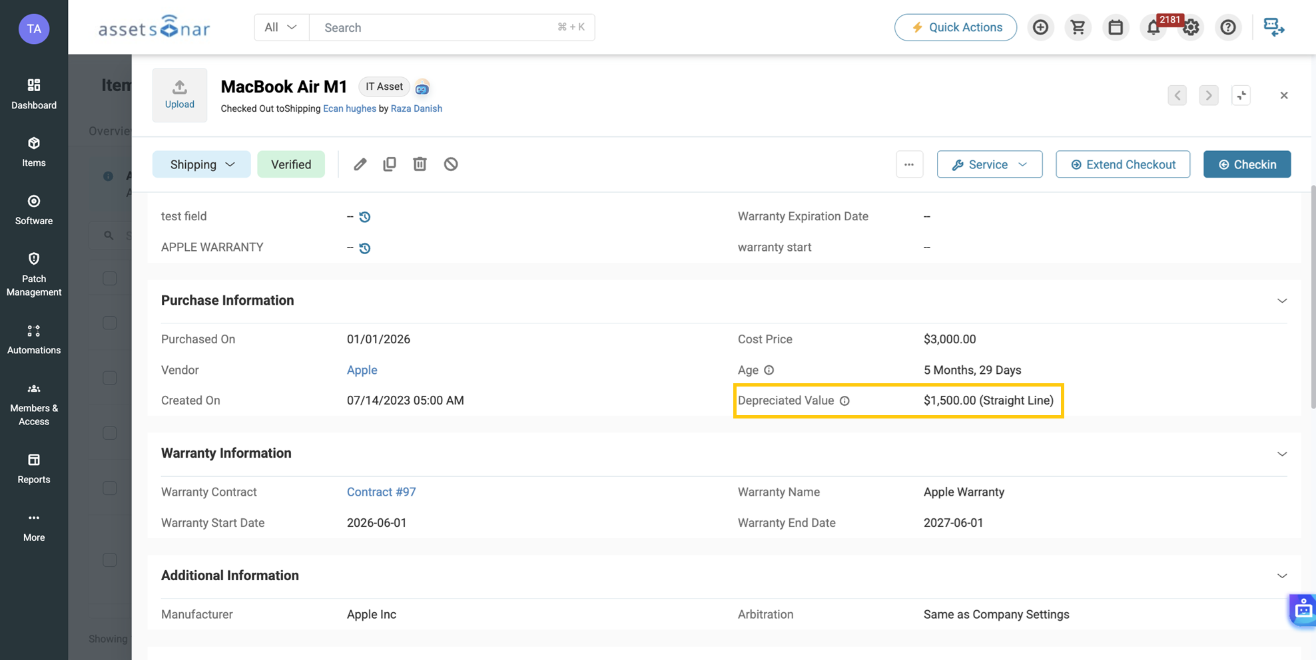Click the $1,500.00 (Straight Line) value
Viewport: 1316px width, 660px height.
point(988,401)
